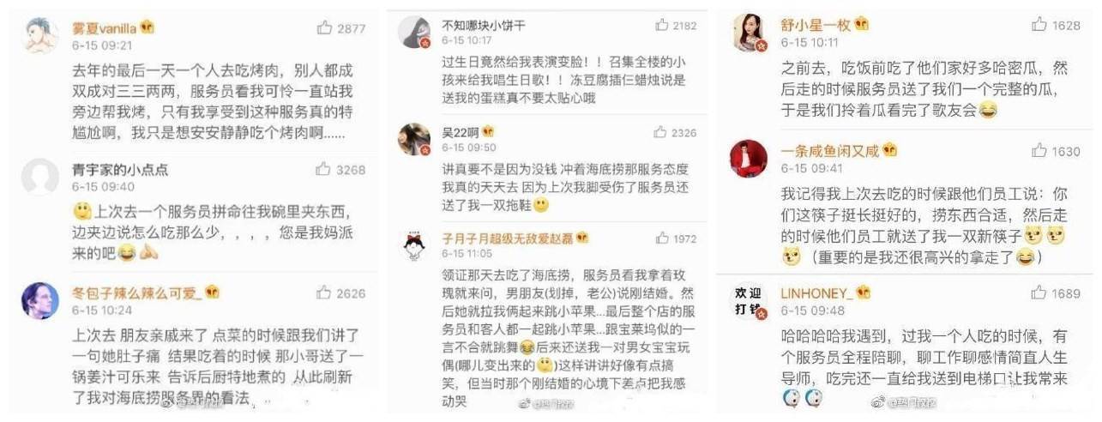Tap thumbs-up on 冬包子辣么辣么可爱_ comment
Image resolution: width=1102 pixels, height=422 pixels.
(x=324, y=293)
